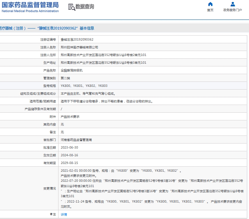Select expiry date 2029-08-15
249x219 pixels.
coord(70,163)
